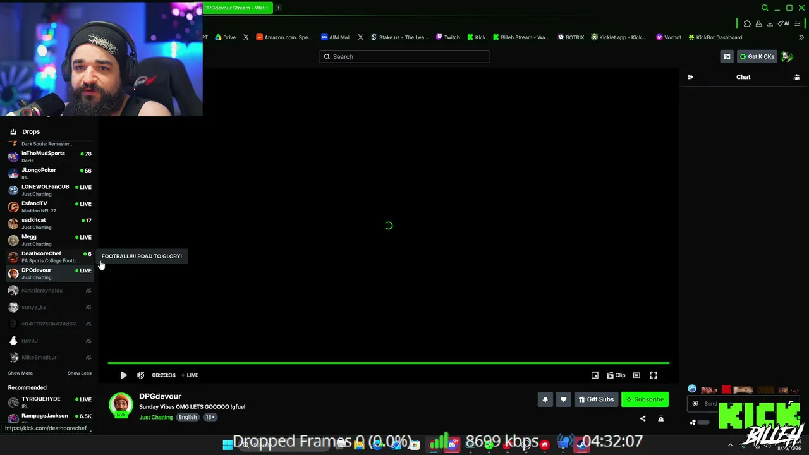Subscribe to DPGdevour channel
Image resolution: width=809 pixels, height=455 pixels.
pyautogui.click(x=645, y=399)
